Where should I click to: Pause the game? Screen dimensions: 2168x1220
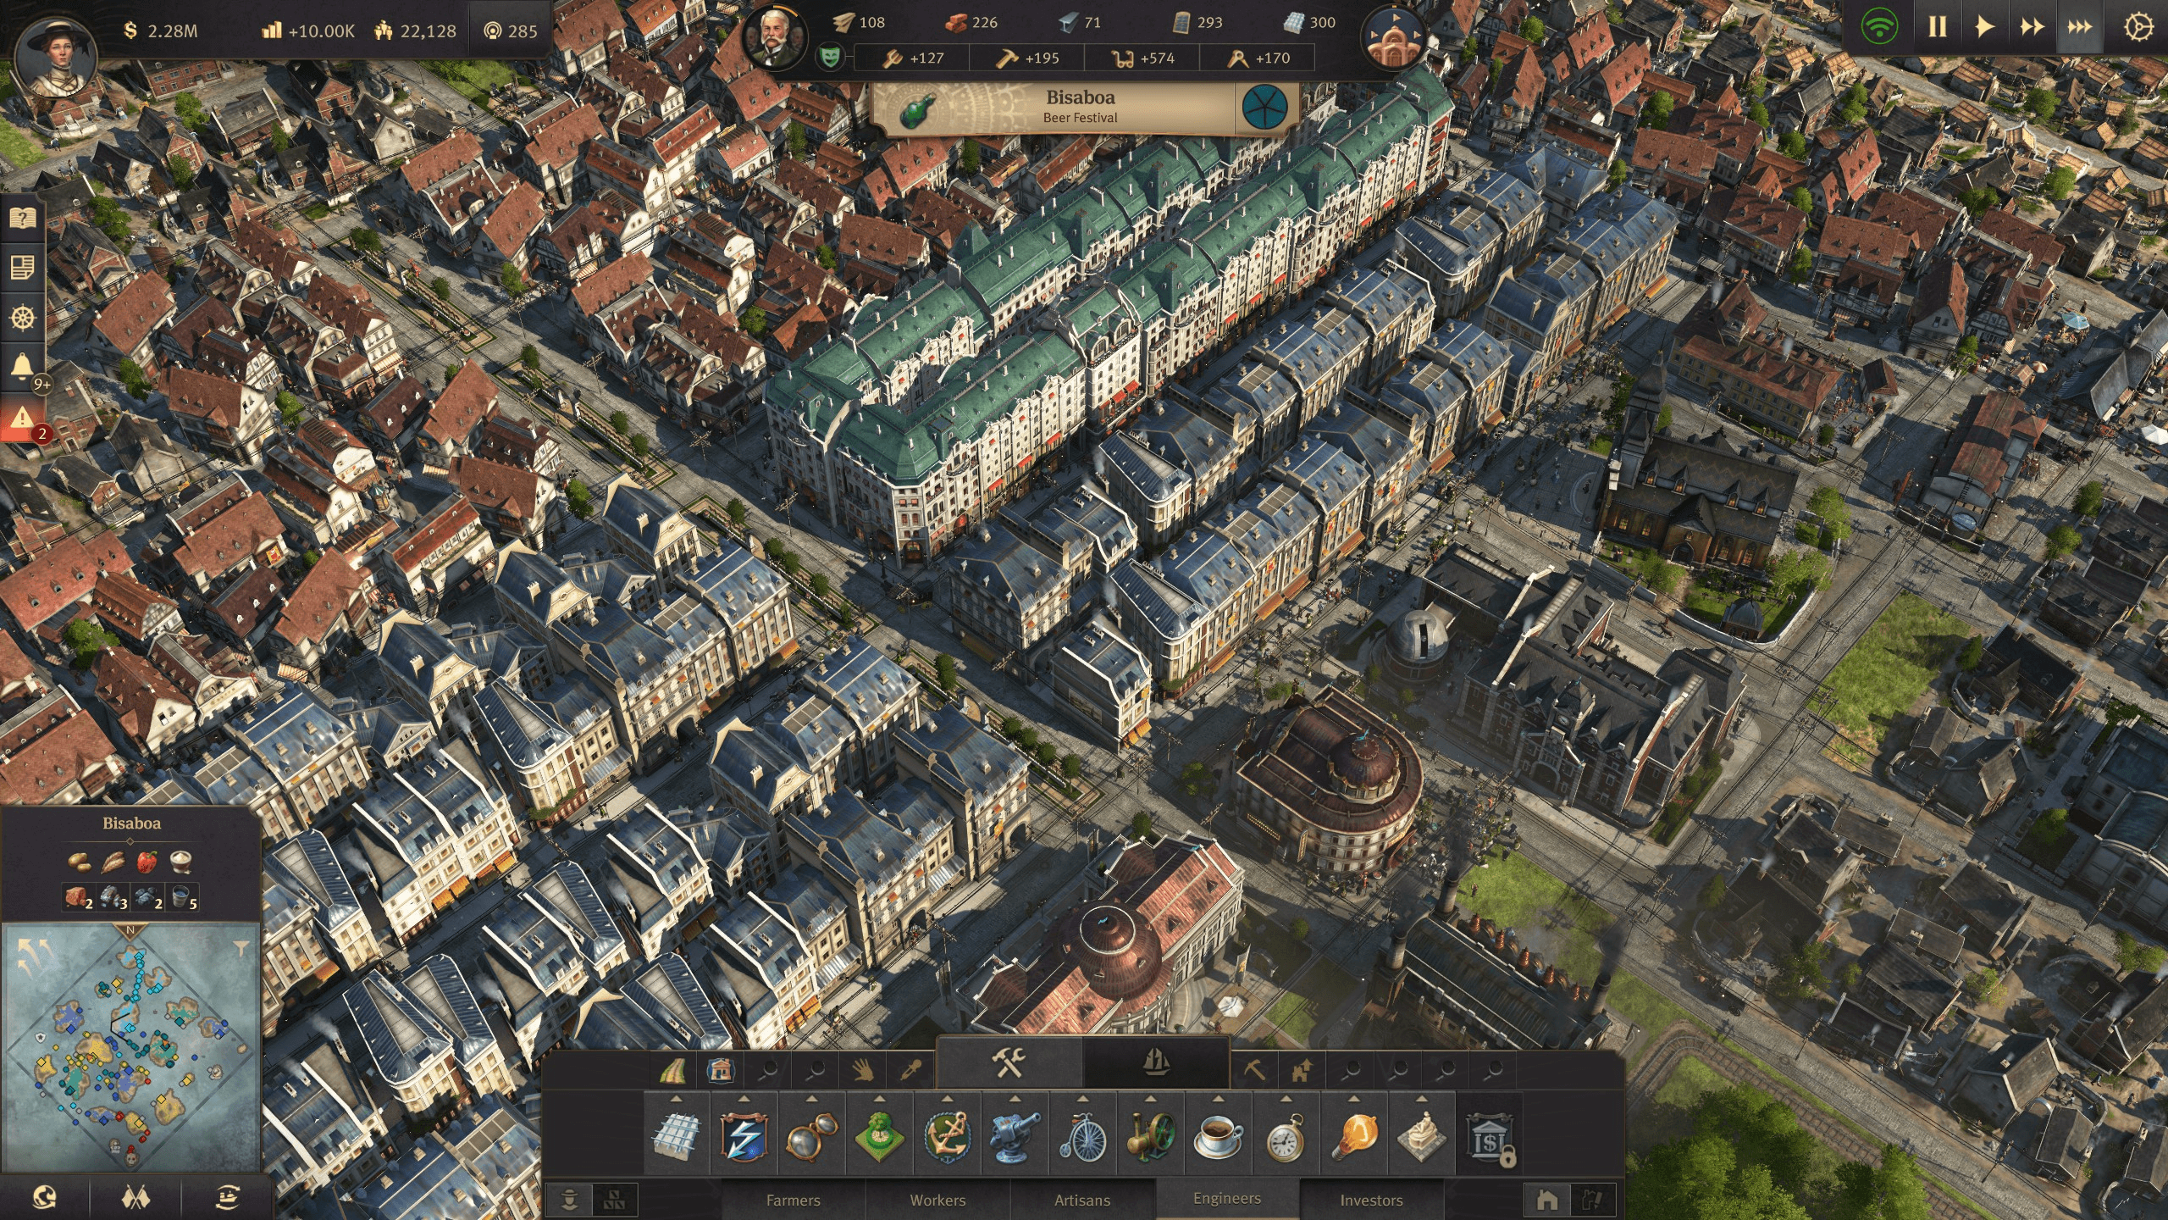[x=1937, y=27]
